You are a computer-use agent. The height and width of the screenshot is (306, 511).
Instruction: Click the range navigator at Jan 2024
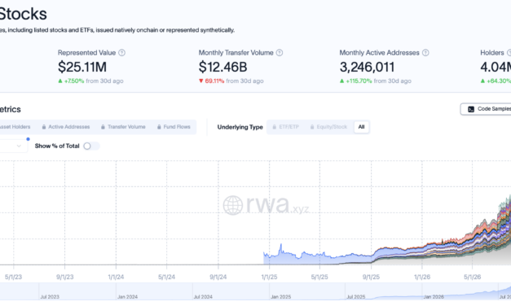click(127, 296)
